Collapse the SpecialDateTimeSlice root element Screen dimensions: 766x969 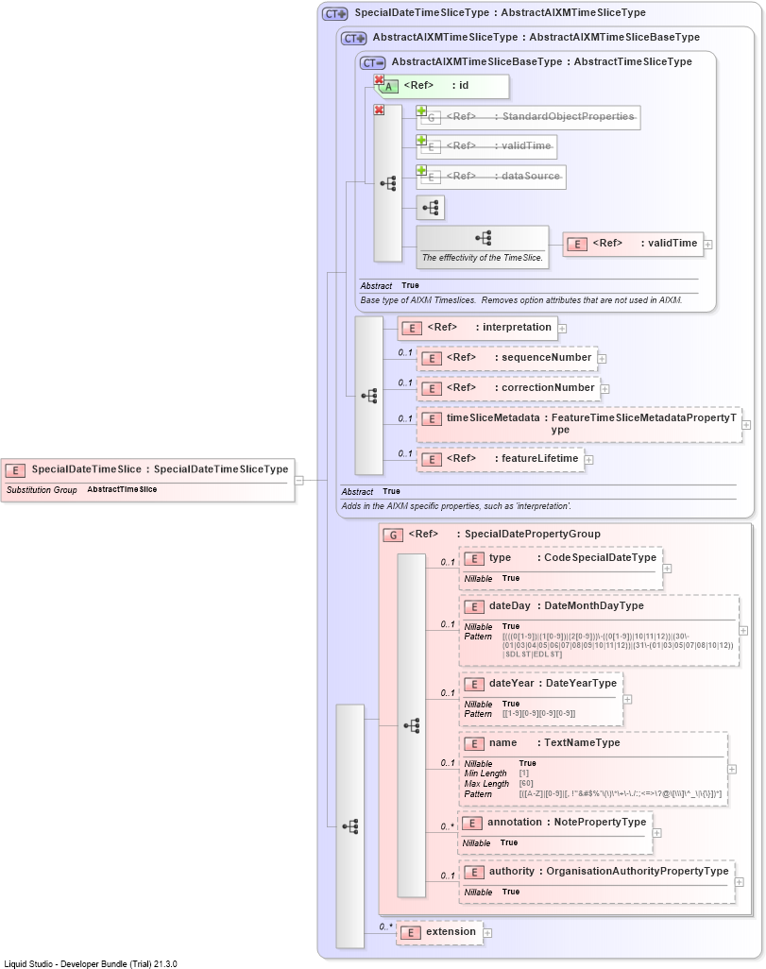(299, 480)
